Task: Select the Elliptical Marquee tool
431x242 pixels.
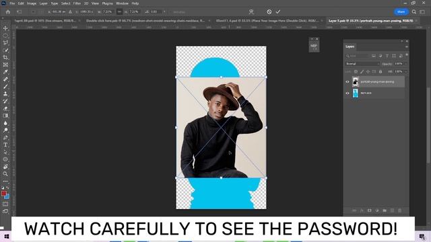Action: (5, 36)
